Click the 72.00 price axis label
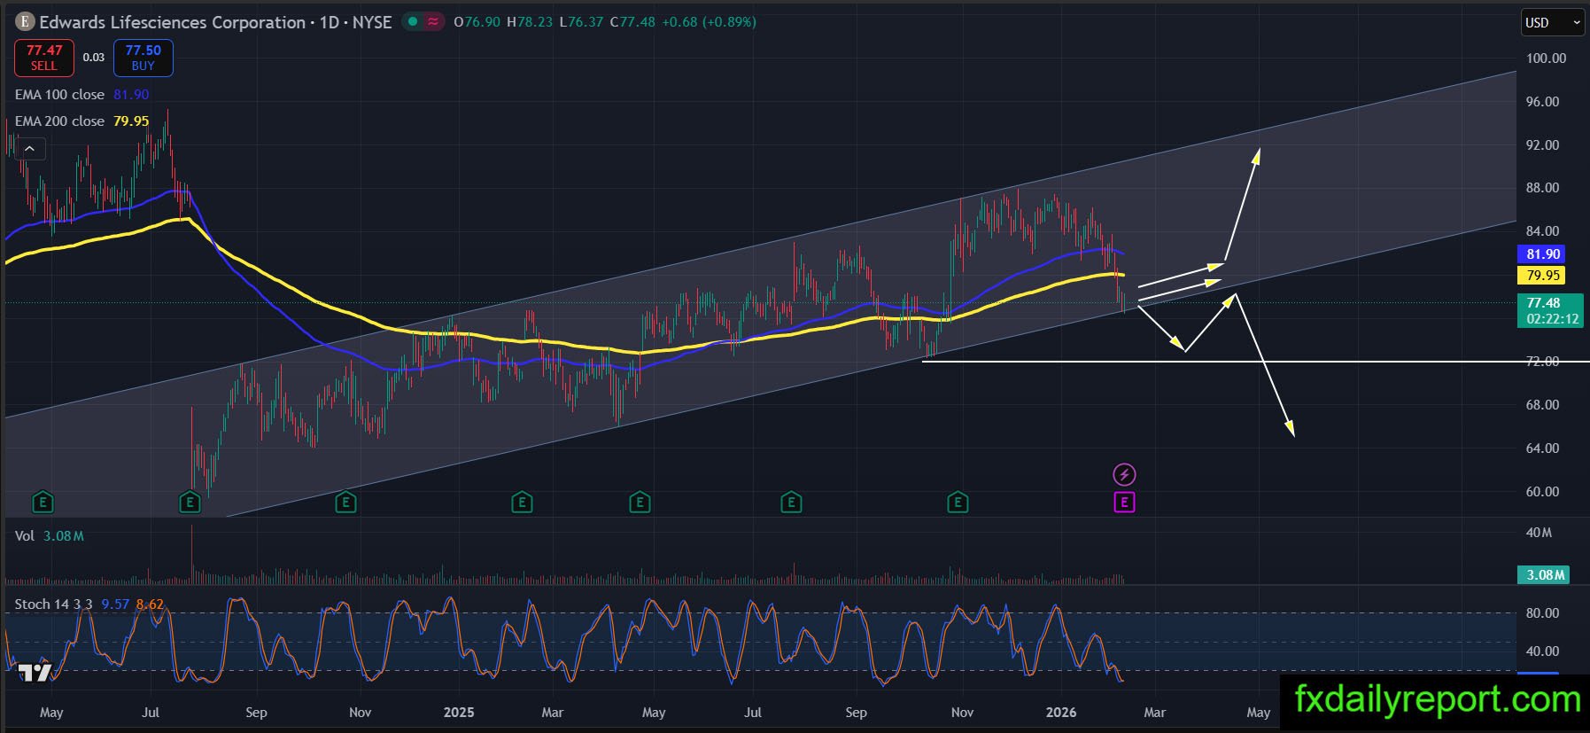1590x733 pixels. point(1543,362)
